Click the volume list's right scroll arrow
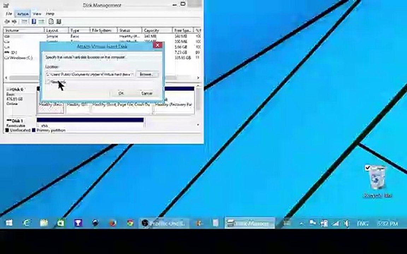The height and width of the screenshot is (254, 407). tap(198, 78)
